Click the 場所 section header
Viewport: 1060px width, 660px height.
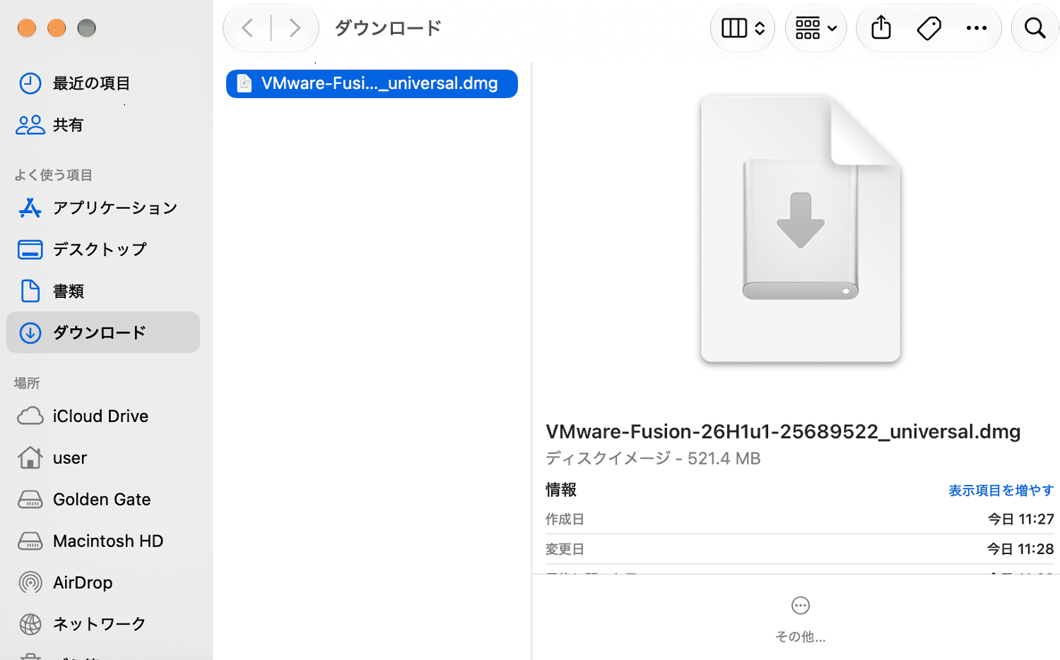pos(27,383)
